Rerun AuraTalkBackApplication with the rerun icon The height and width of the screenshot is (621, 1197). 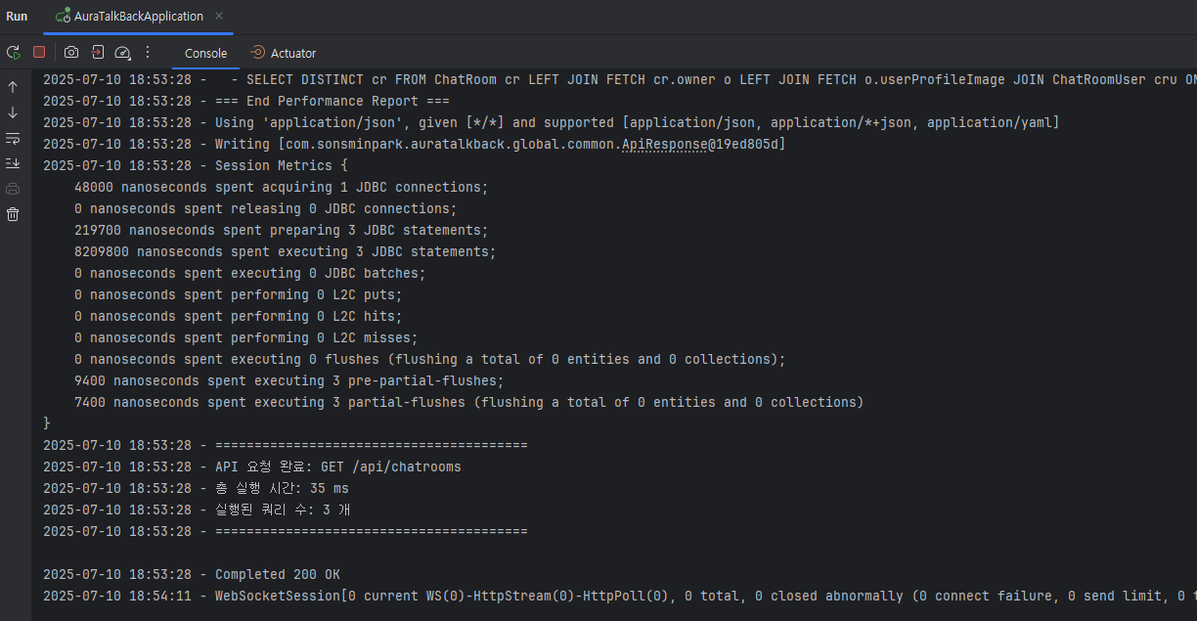point(13,52)
